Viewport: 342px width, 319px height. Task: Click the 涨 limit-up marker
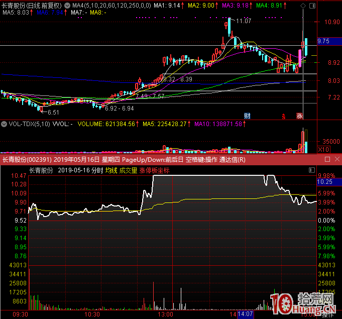coord(299,116)
